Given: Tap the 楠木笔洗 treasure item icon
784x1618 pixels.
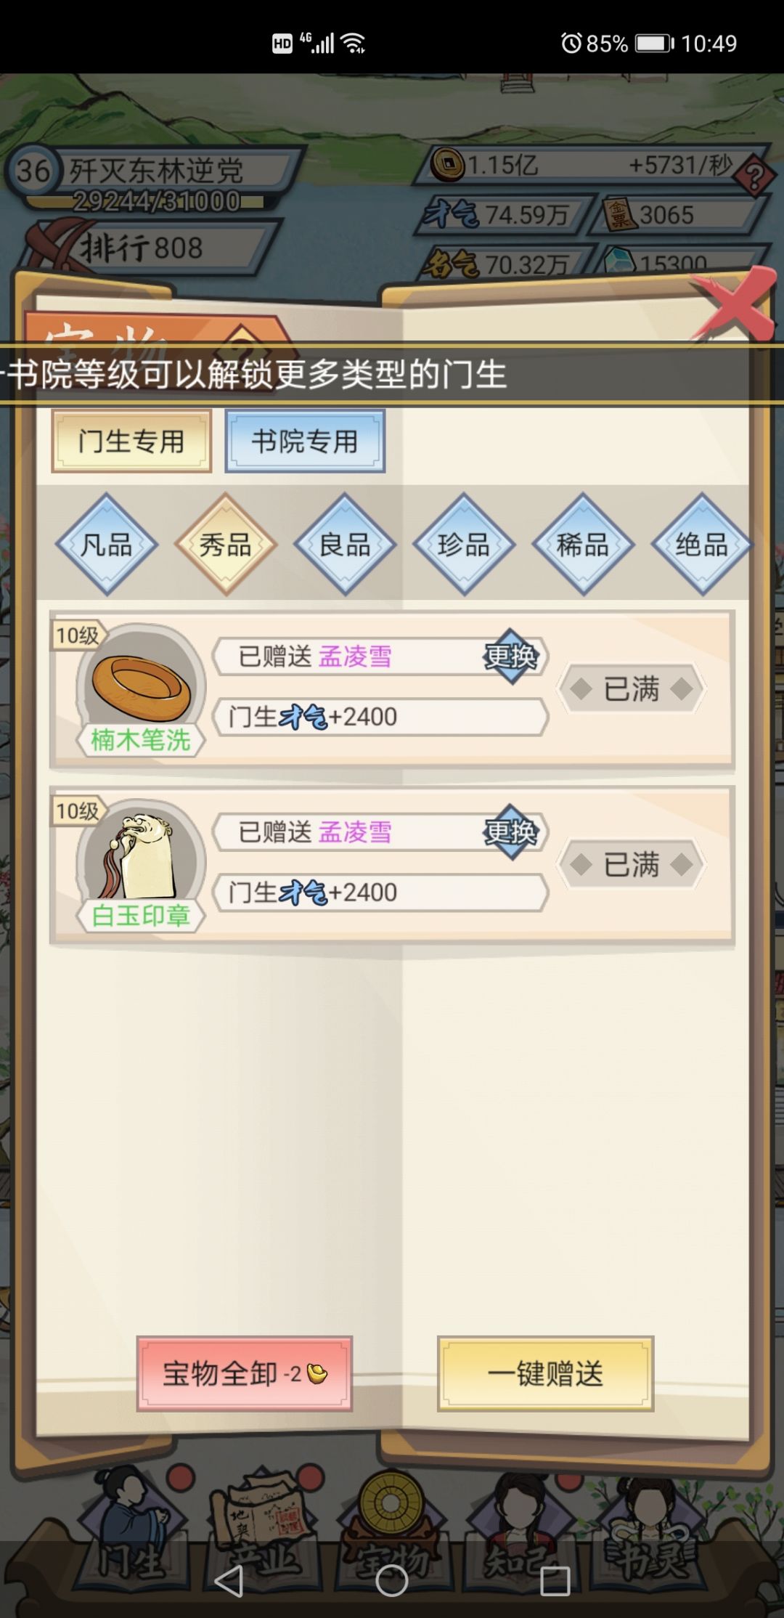Looking at the screenshot, I should pyautogui.click(x=141, y=686).
